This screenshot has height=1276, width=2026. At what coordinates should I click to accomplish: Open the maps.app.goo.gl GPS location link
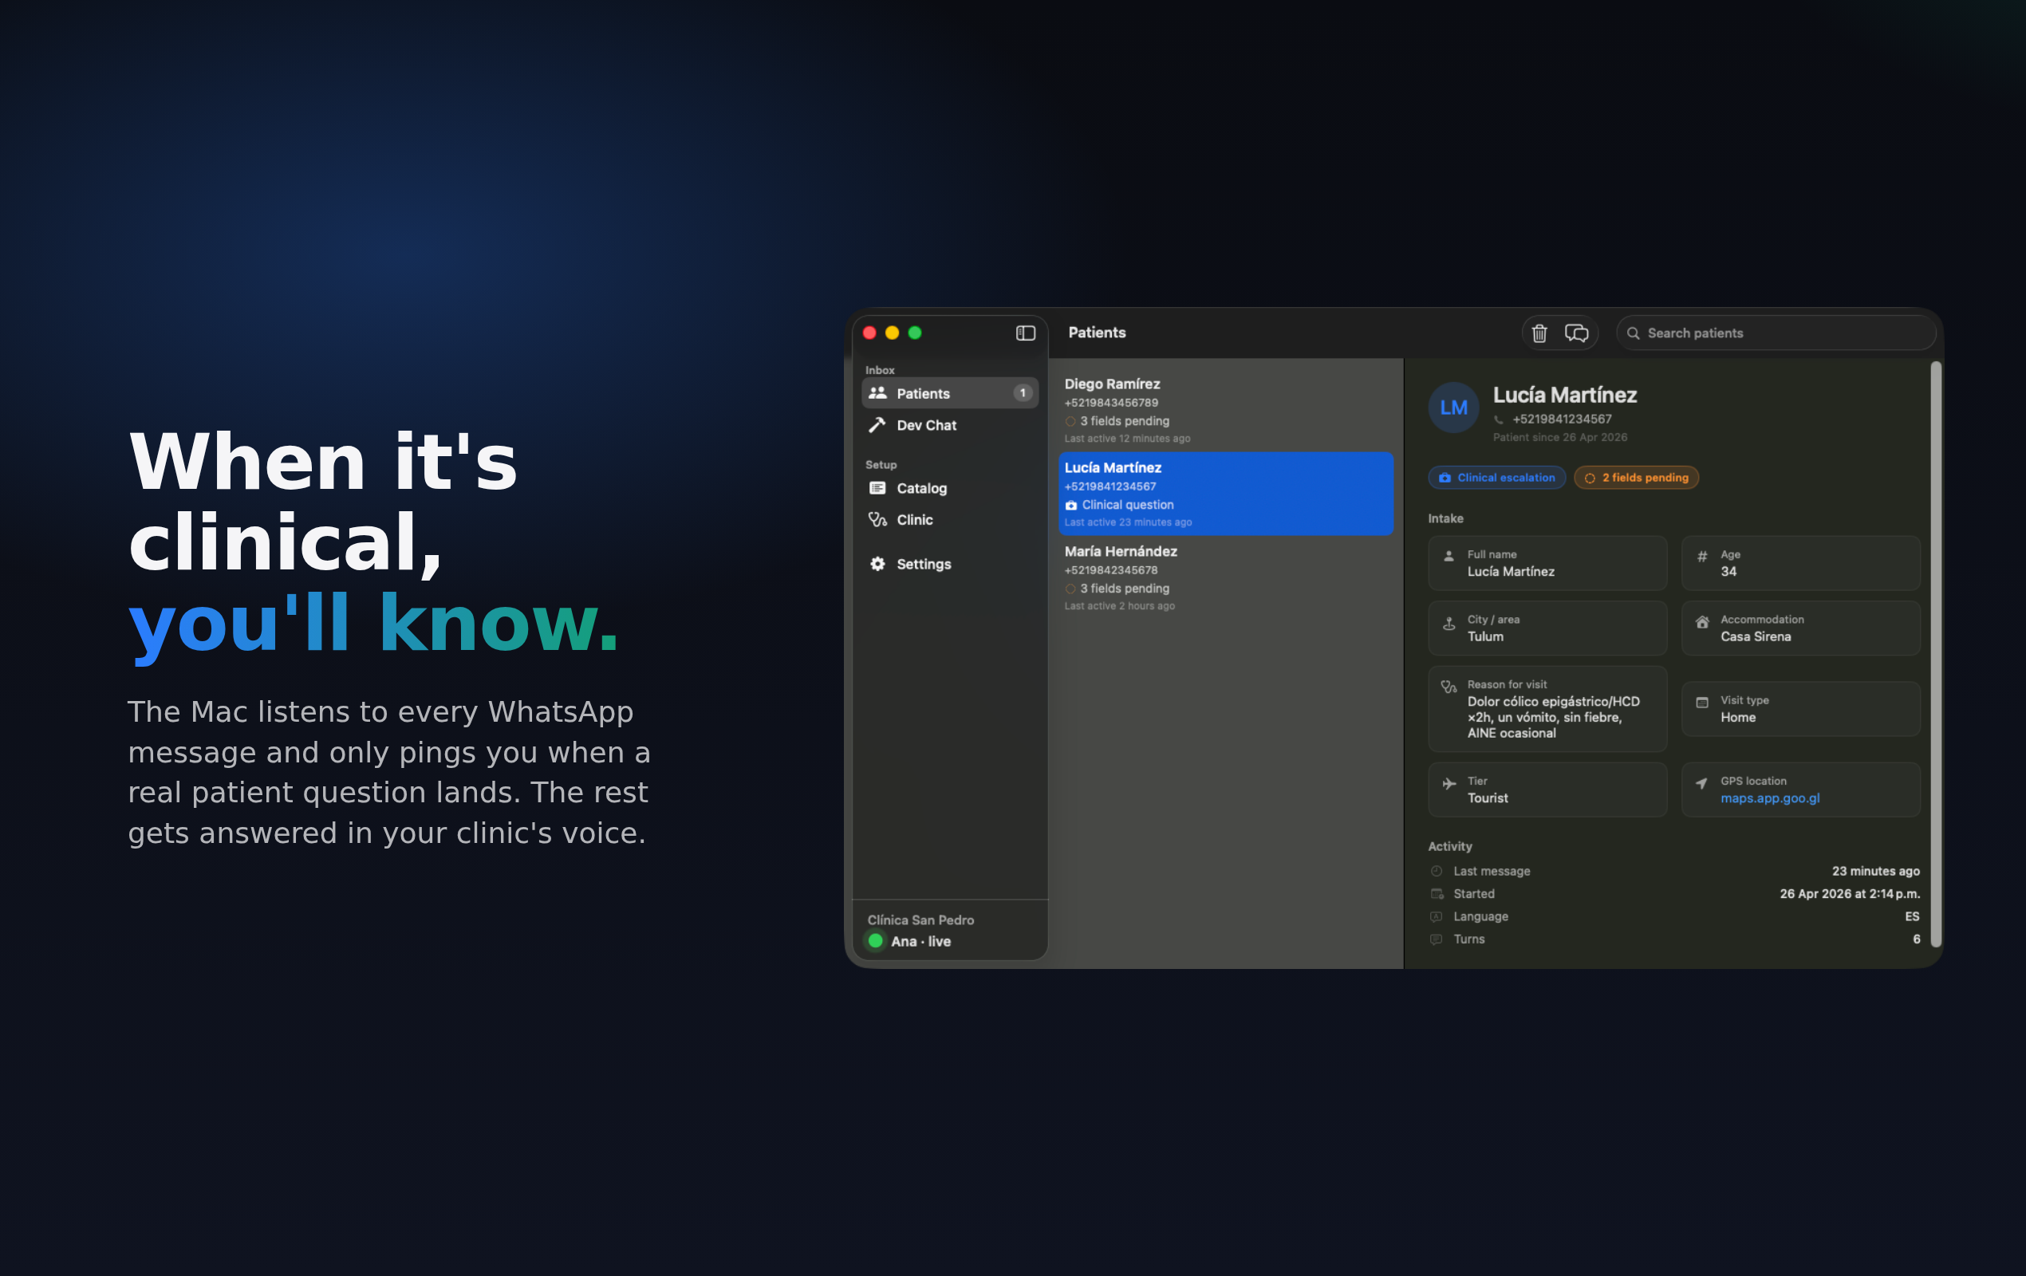point(1769,798)
